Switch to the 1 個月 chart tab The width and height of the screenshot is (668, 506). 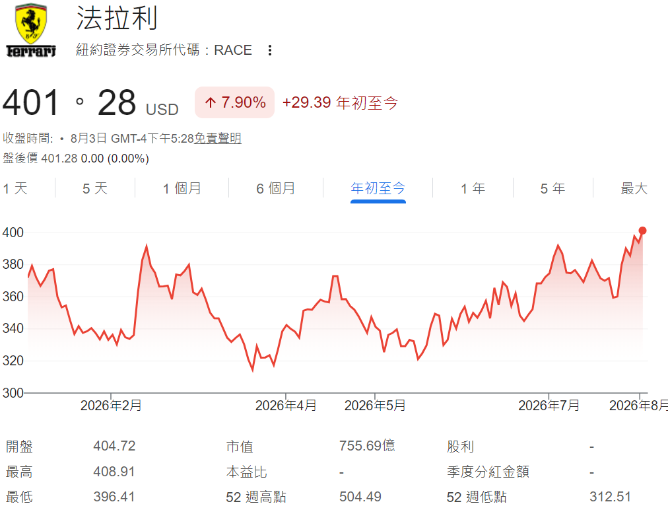tap(182, 188)
